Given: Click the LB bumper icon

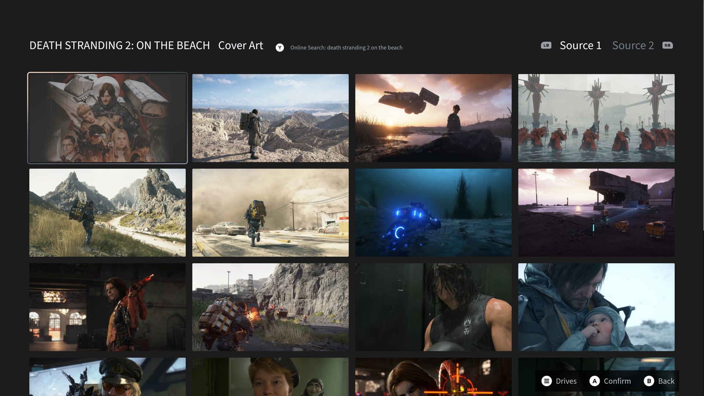Looking at the screenshot, I should tap(546, 45).
